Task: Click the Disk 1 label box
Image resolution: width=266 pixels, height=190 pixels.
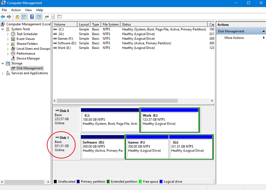Action: point(66,146)
